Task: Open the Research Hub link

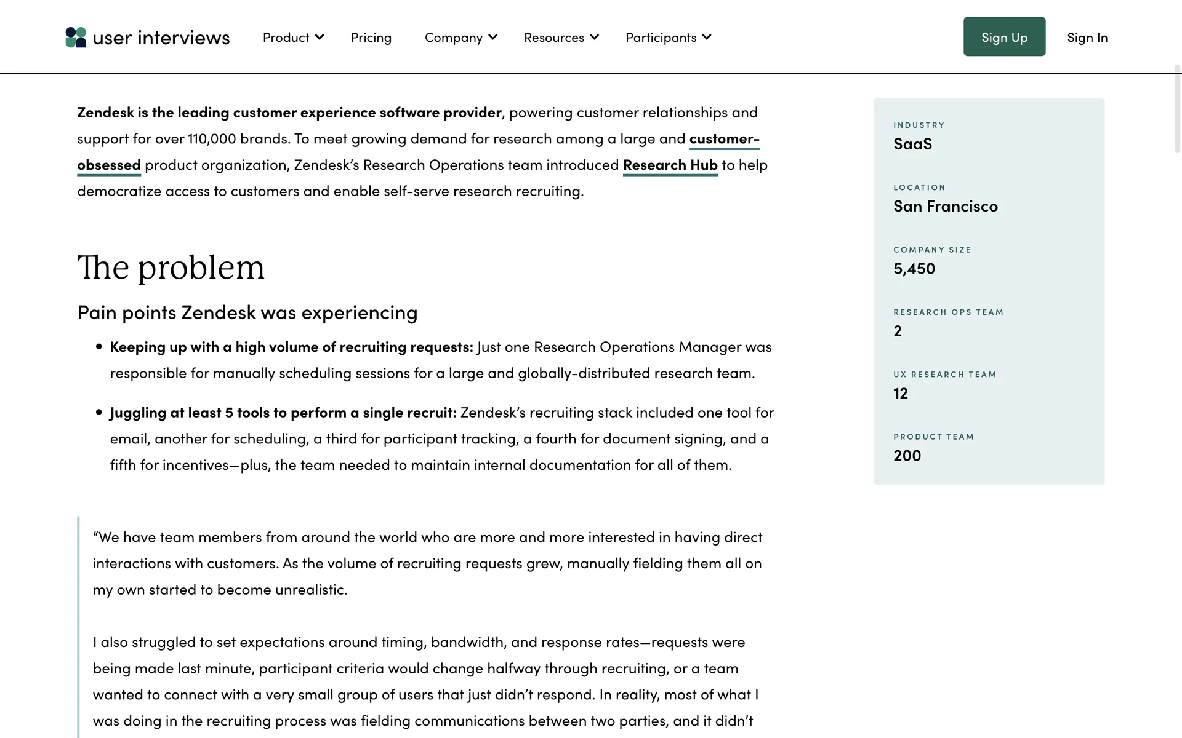Action: click(670, 165)
